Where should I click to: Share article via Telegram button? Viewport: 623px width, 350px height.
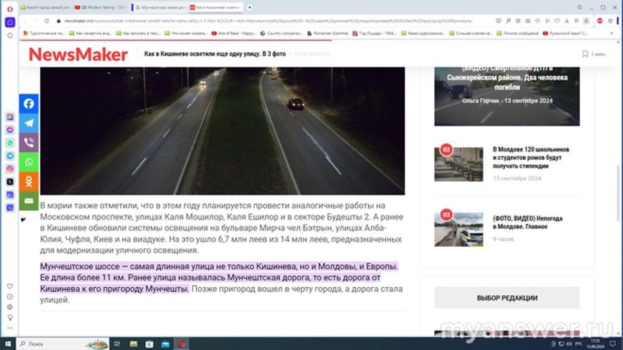pos(29,123)
